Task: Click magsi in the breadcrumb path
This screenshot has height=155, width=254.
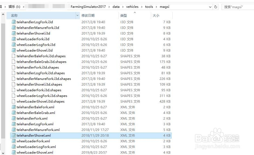Action: [164, 7]
